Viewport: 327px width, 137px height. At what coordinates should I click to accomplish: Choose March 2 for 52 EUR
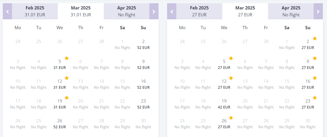pyautogui.click(x=143, y=44)
